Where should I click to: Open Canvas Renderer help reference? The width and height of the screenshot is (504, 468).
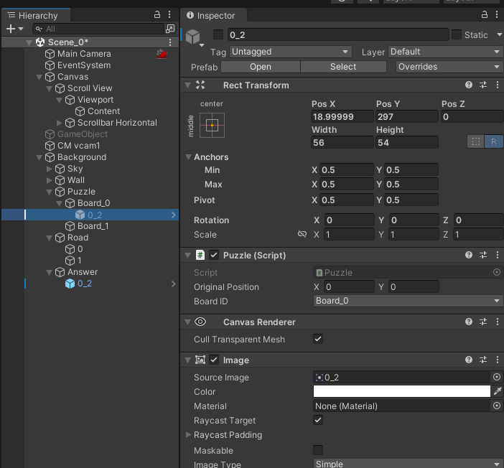(x=469, y=322)
